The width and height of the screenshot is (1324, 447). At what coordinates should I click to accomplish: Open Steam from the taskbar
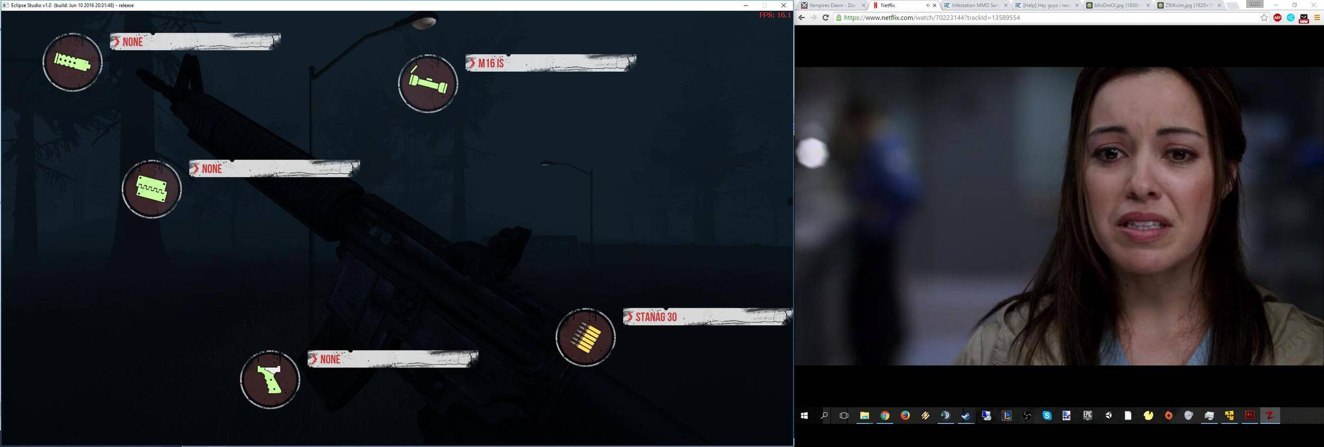coord(966,416)
